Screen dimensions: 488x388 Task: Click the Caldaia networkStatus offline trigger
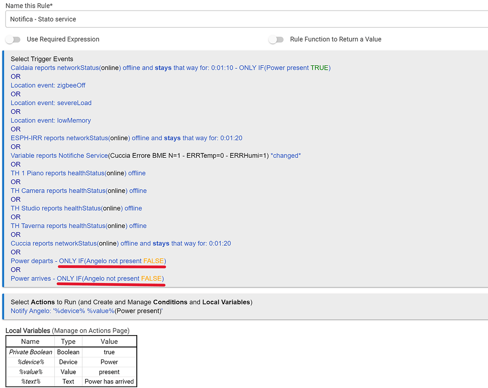pos(170,68)
